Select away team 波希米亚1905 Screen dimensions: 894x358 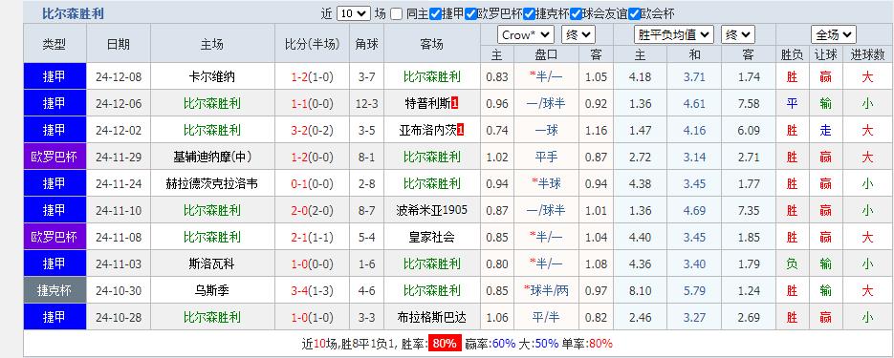tap(431, 211)
